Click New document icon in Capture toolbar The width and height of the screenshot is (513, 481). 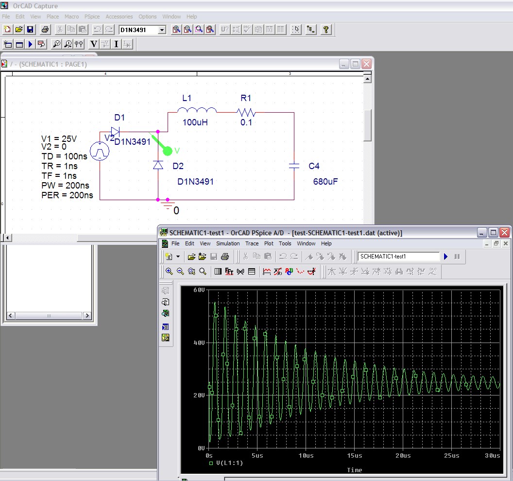[7, 30]
